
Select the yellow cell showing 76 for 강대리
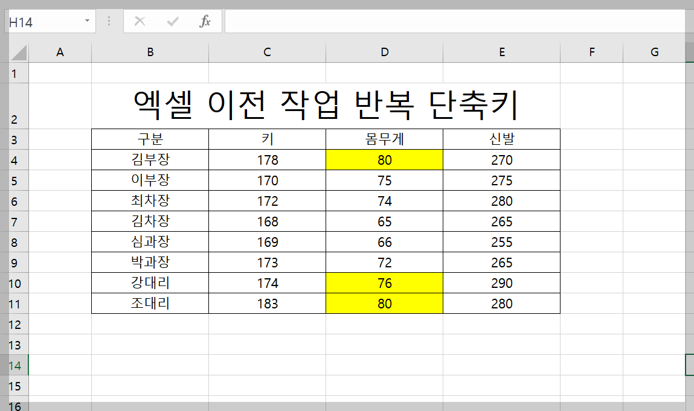pyautogui.click(x=384, y=283)
